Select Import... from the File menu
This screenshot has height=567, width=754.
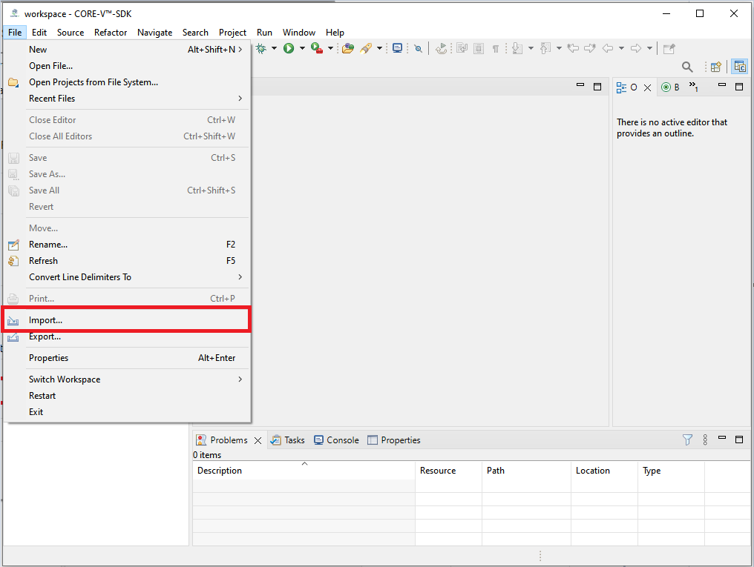coord(46,320)
